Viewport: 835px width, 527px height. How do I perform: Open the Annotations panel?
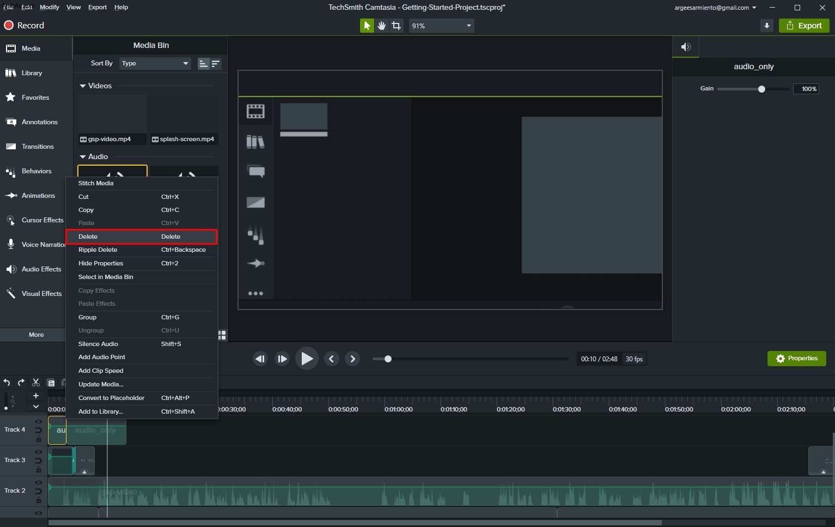tap(36, 122)
